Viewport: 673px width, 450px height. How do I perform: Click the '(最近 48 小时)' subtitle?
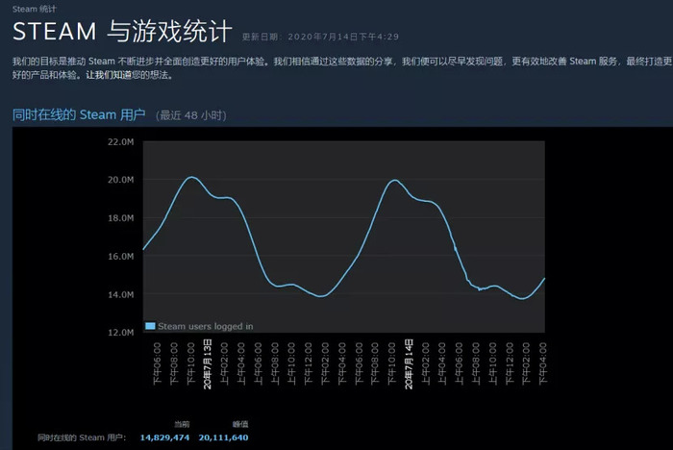coord(191,115)
